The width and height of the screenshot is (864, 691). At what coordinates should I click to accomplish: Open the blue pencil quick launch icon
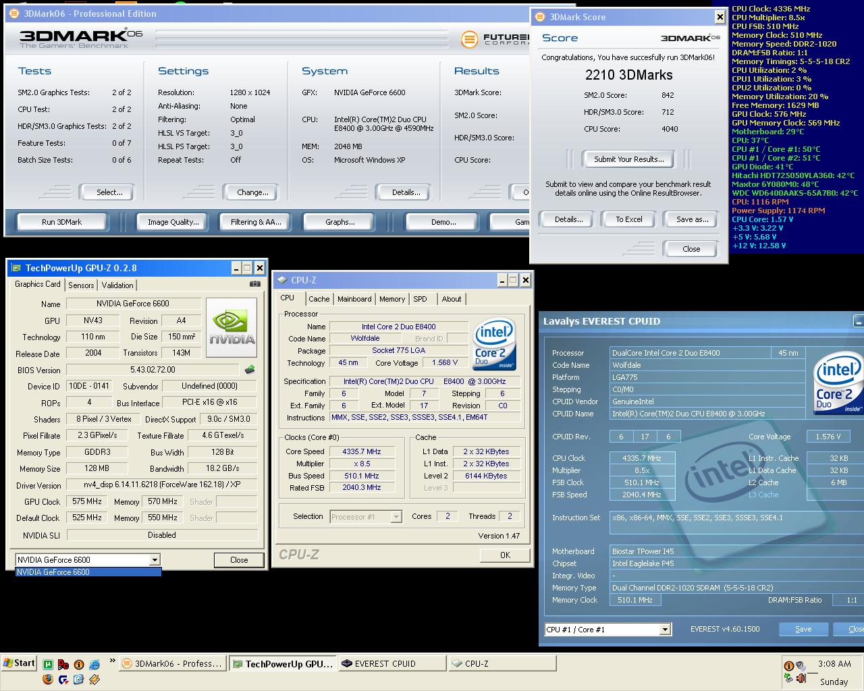pos(79,680)
